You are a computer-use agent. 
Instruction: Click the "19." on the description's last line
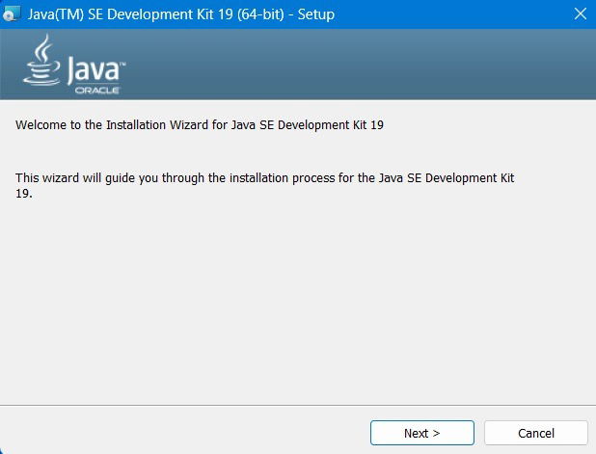[x=24, y=193]
